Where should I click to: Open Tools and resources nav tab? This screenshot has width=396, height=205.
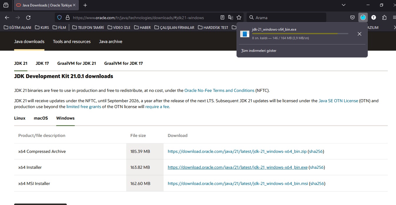tap(72, 42)
